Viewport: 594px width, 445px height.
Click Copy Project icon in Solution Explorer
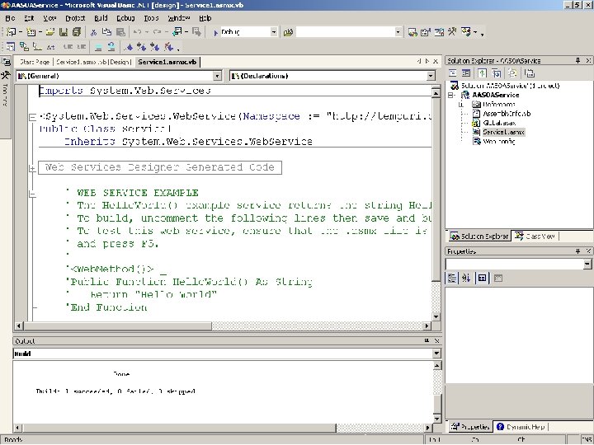pos(497,73)
